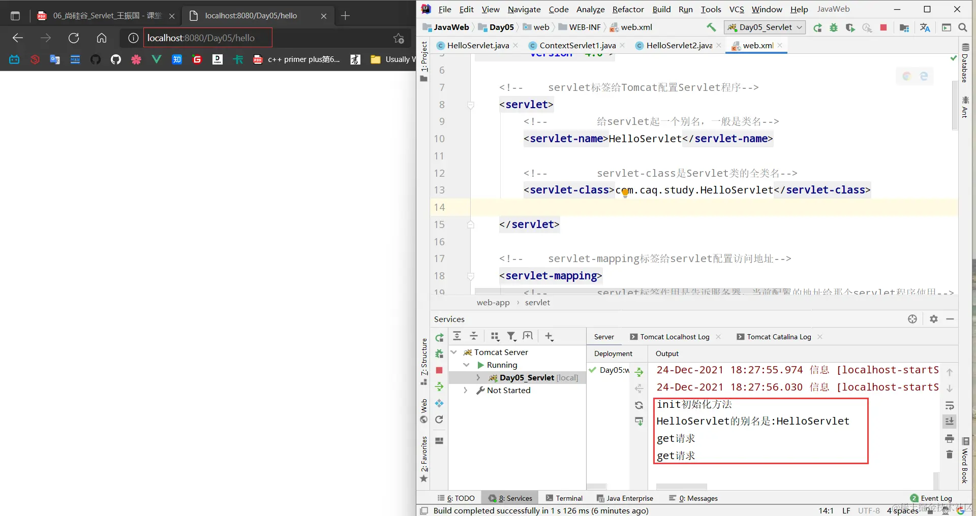This screenshot has width=976, height=516.
Task: Debug the server from Services sidebar
Action: pos(439,353)
